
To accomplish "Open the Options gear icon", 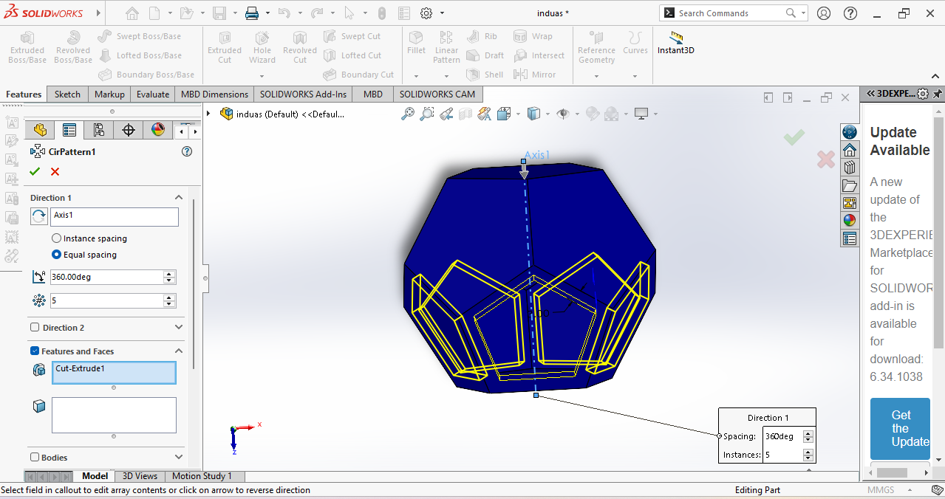I will [x=426, y=13].
